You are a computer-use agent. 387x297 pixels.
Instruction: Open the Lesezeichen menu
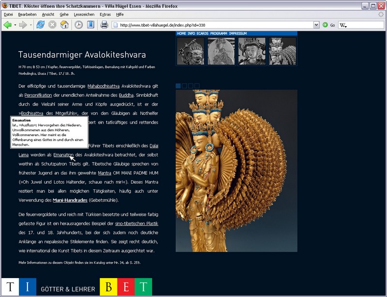click(85, 15)
